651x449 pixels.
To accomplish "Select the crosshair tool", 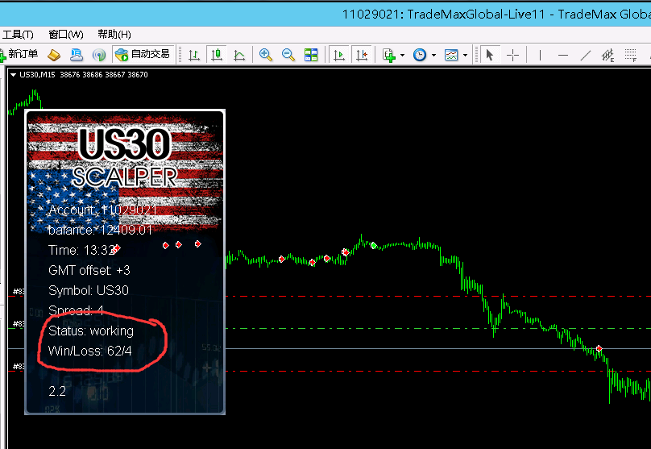I will [x=512, y=55].
